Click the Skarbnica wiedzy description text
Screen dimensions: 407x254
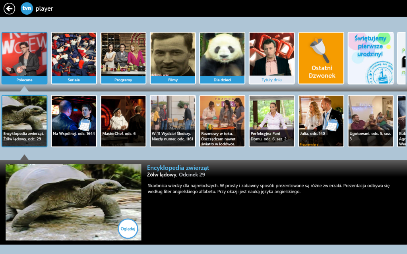point(269,189)
